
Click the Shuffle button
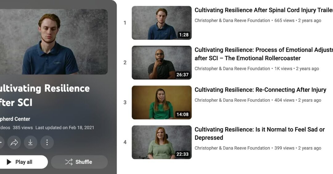[x=79, y=162]
